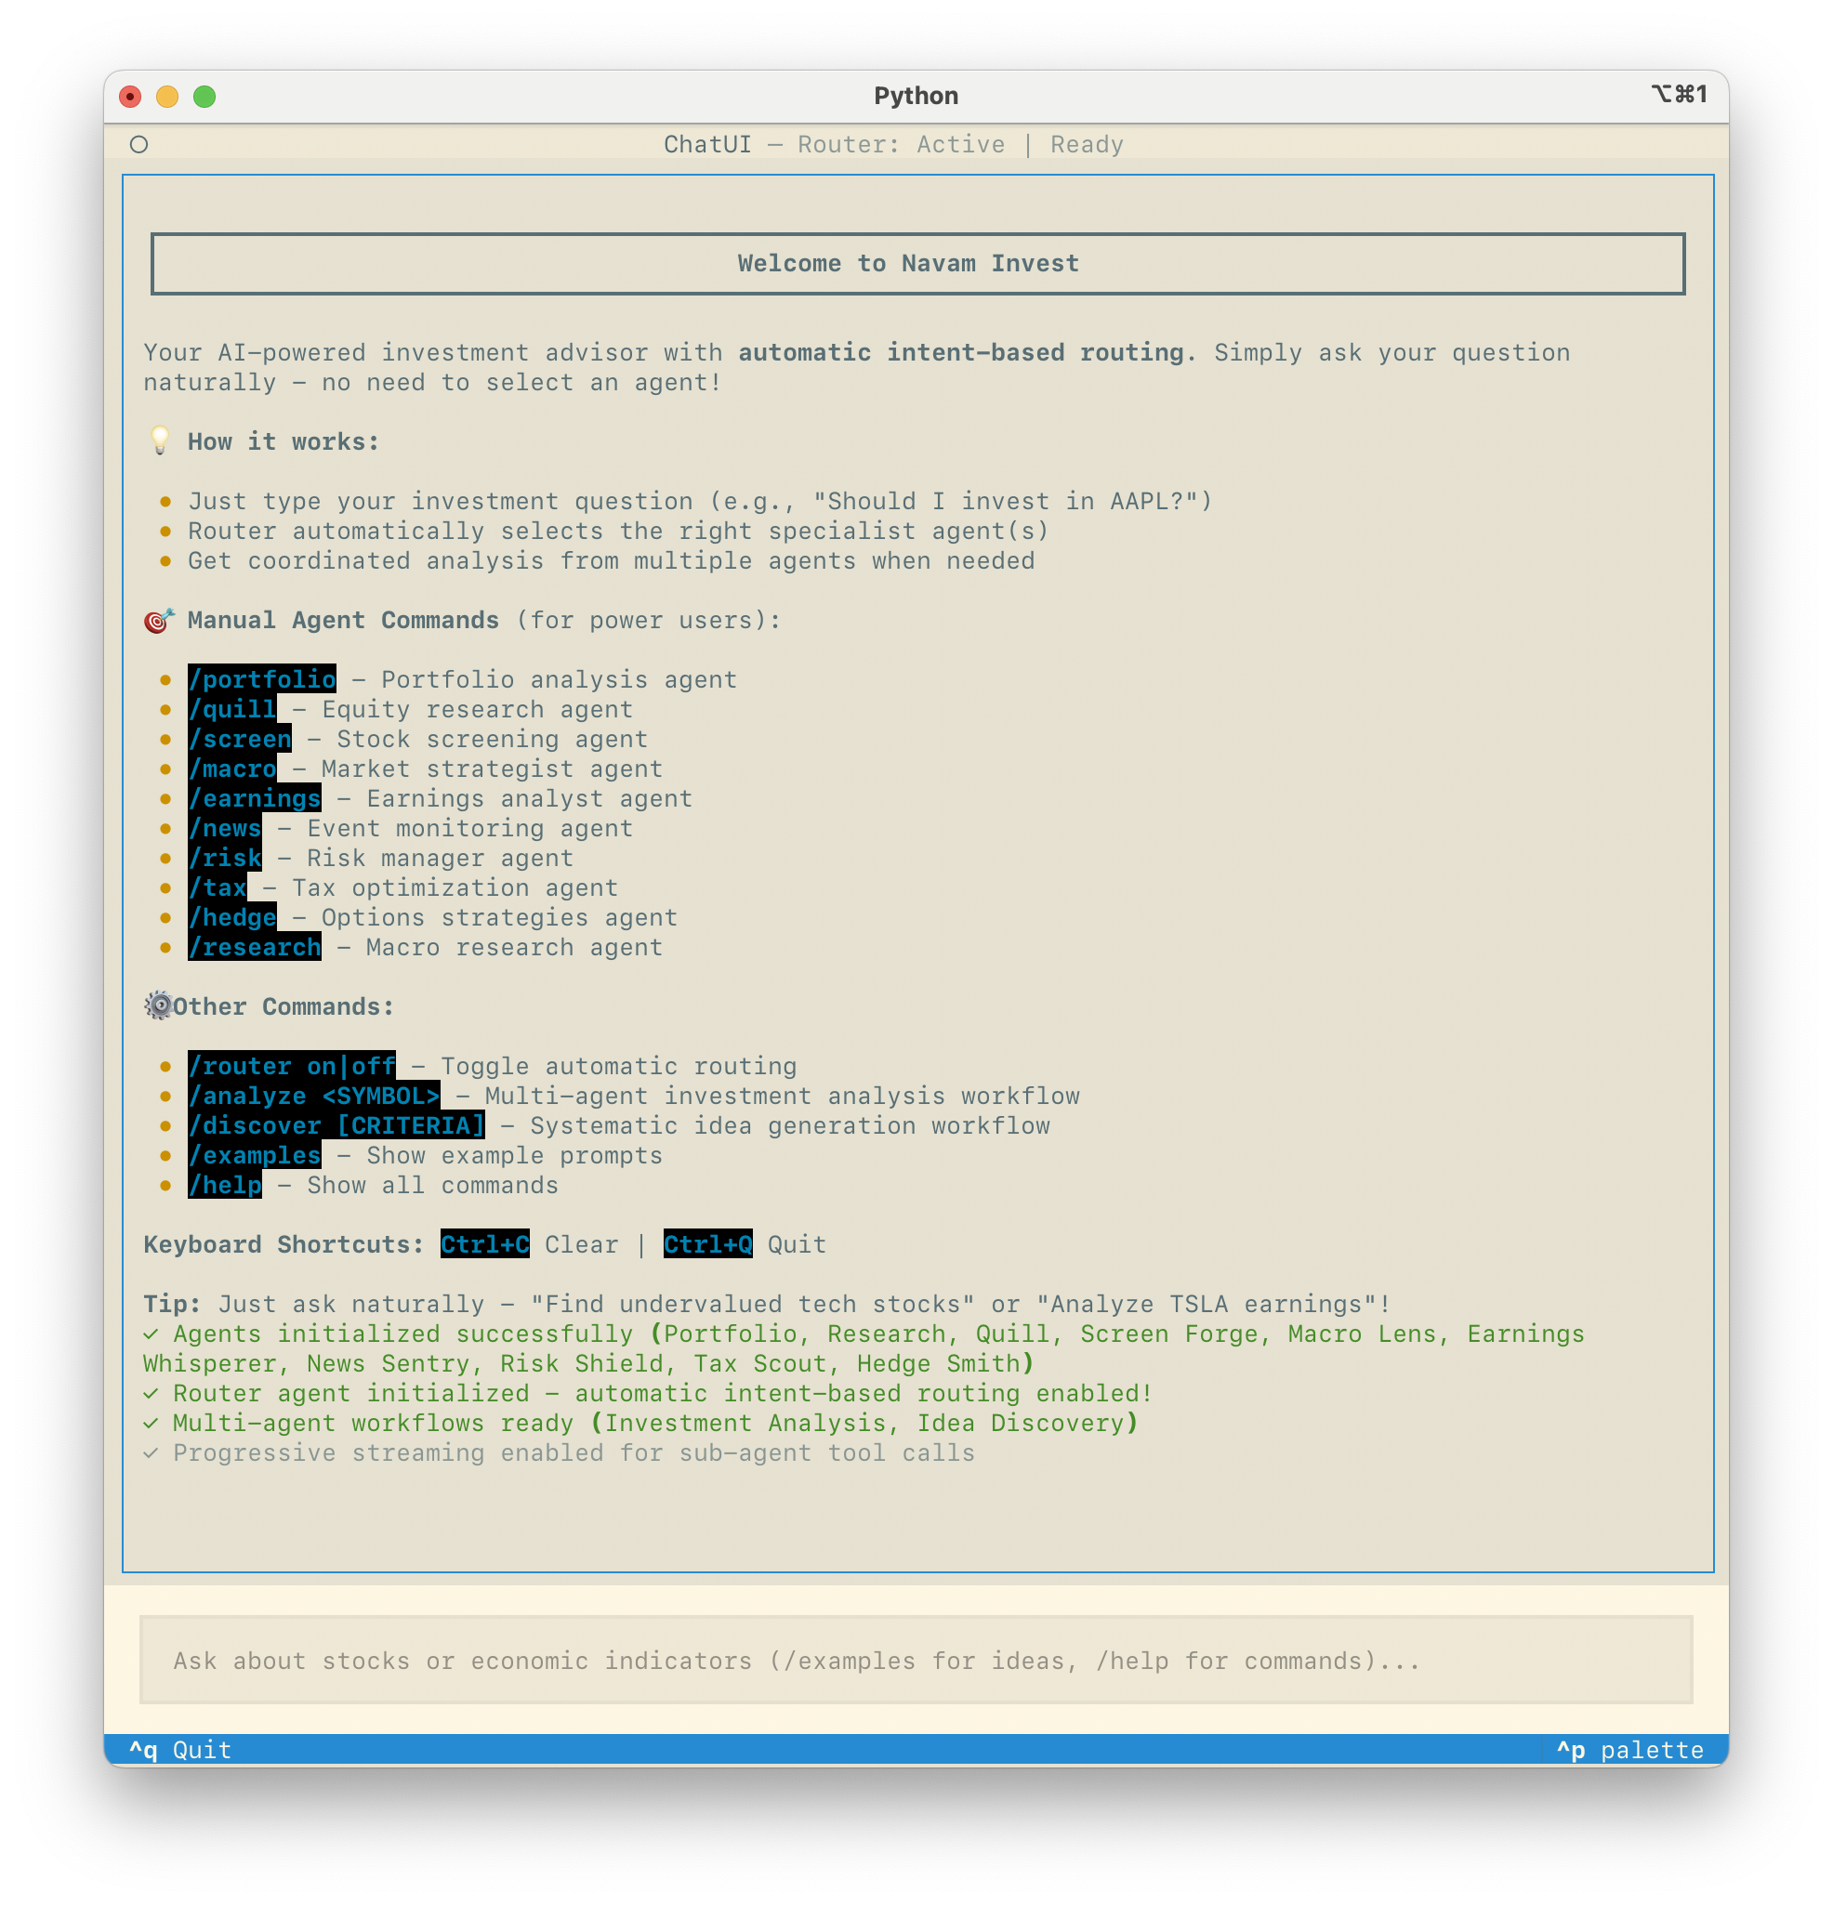Click the /router on|off toggle command
The image size is (1833, 1905).
(x=292, y=1066)
